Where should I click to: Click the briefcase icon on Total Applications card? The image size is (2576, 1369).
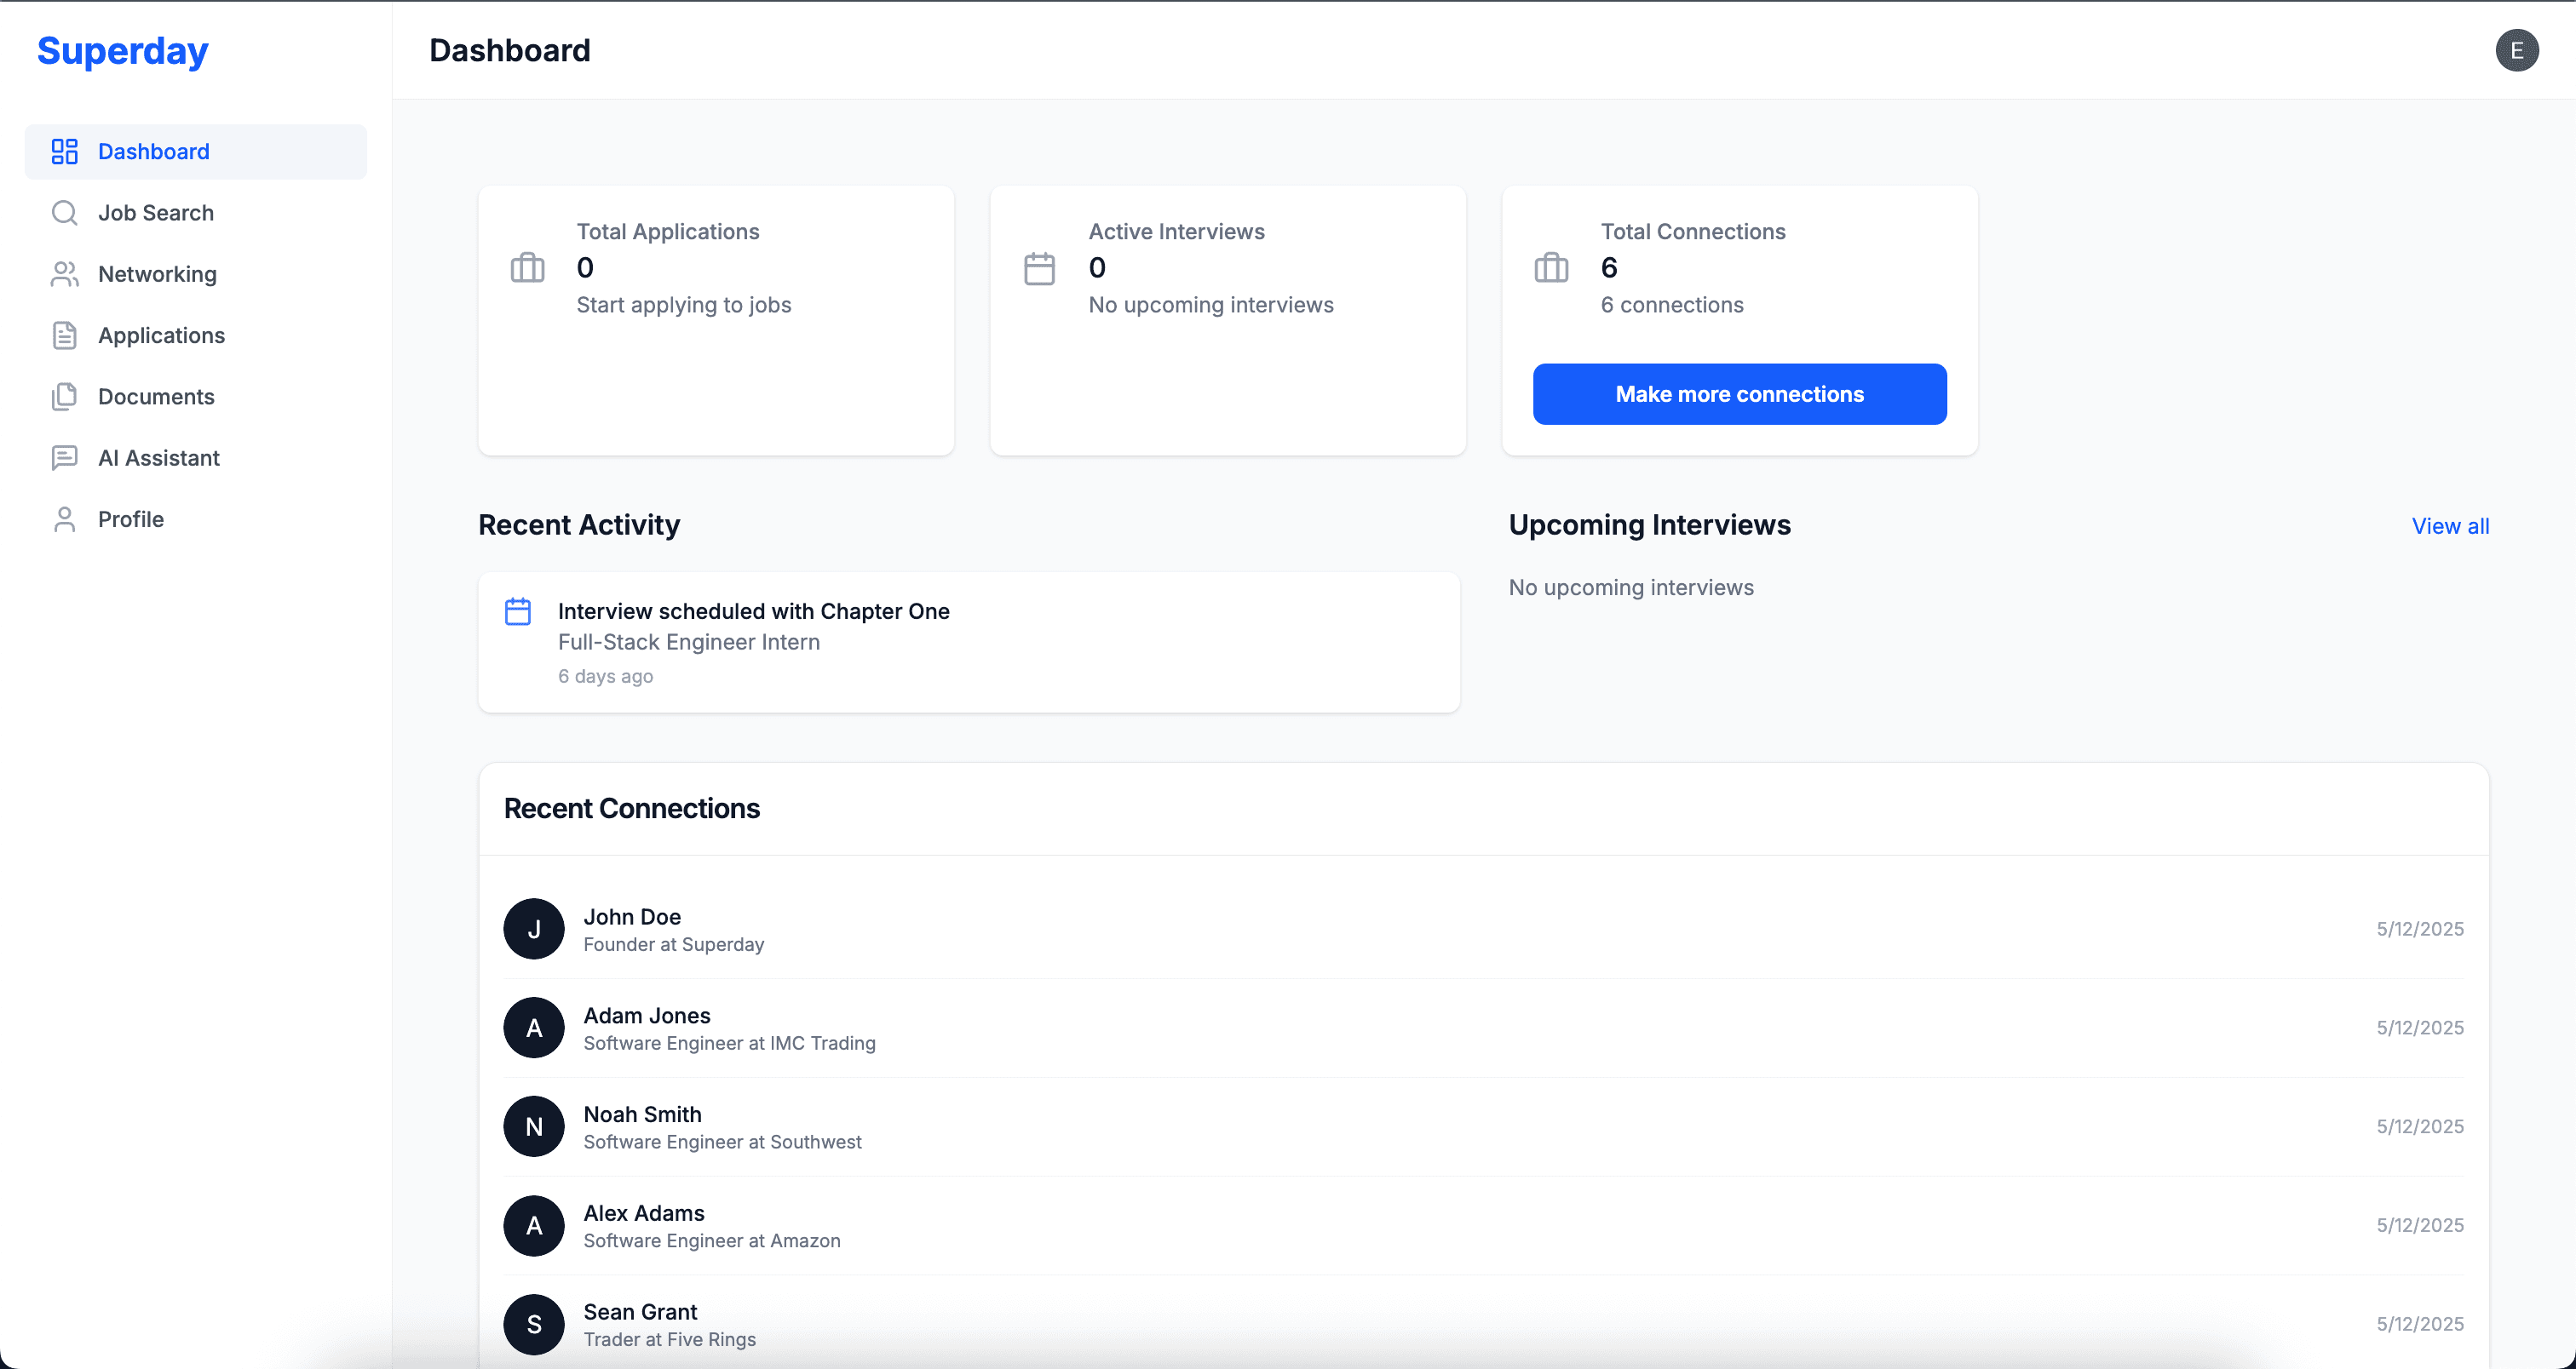527,266
